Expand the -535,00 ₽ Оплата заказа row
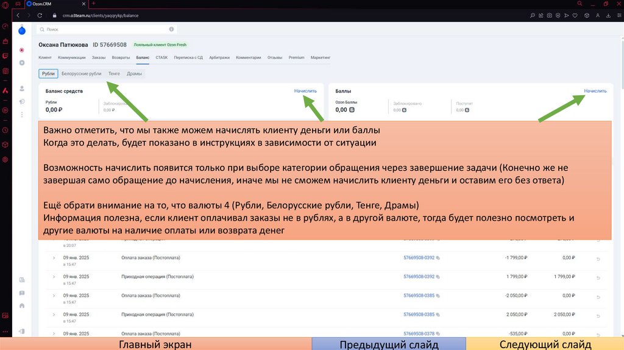The image size is (624, 350). (54, 334)
